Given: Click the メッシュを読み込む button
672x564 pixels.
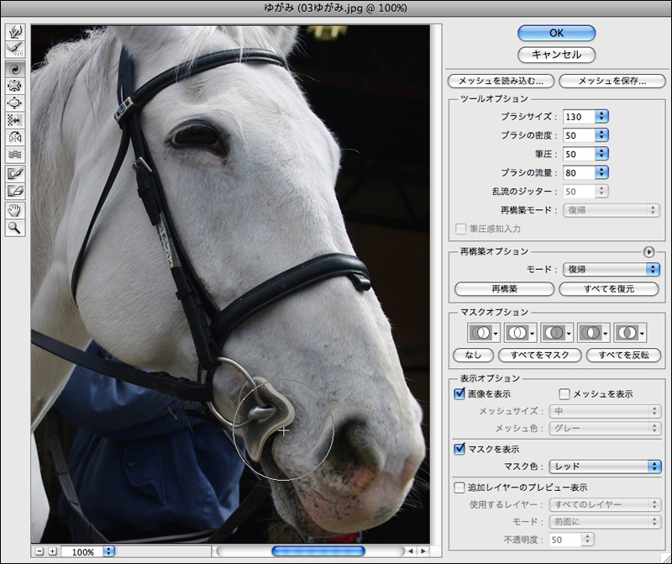Looking at the screenshot, I should 501,82.
